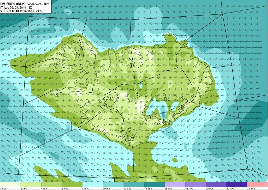Click the '24 m/s' legend label

point(251,189)
